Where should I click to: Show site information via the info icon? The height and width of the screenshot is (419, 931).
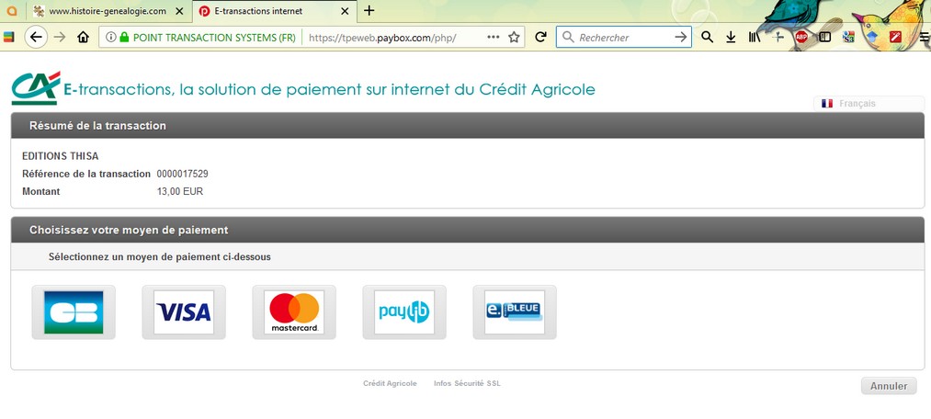(x=110, y=37)
